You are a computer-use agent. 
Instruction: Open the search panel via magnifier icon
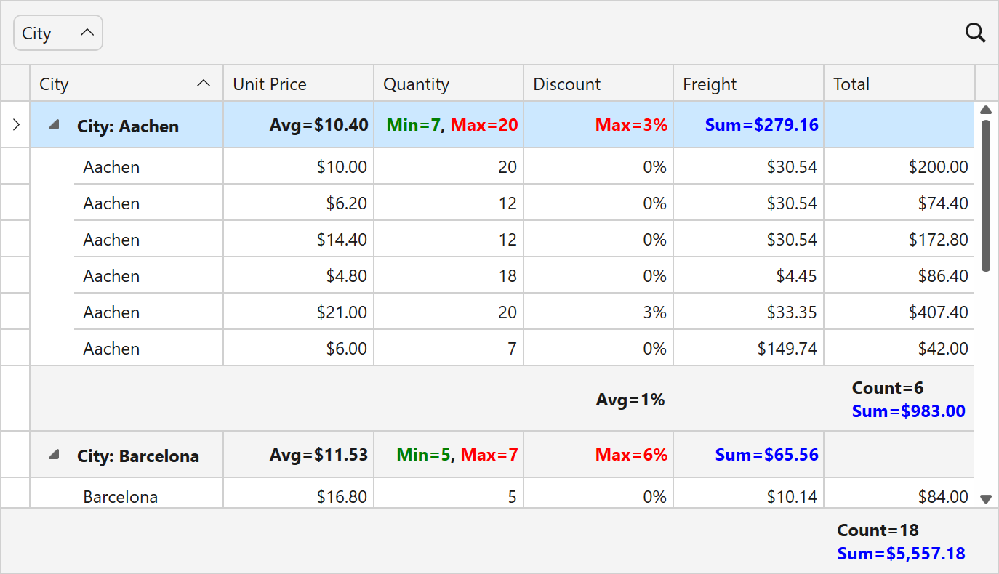pos(975,33)
